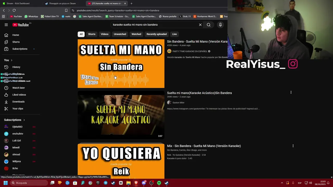The image size is (333, 187).
Task: Open Gaston Miler channel link
Action: tap(178, 103)
